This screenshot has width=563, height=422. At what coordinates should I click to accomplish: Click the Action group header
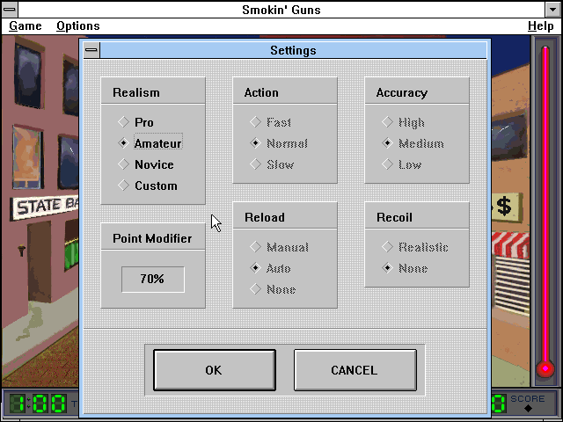pos(285,91)
